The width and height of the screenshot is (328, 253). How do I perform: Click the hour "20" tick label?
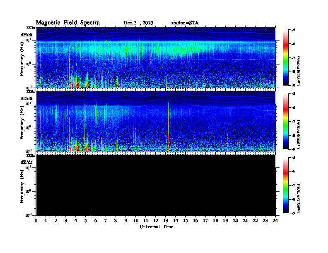coord(235,221)
